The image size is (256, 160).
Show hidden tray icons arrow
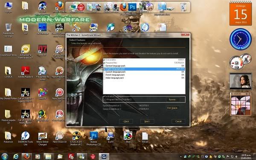181,157
